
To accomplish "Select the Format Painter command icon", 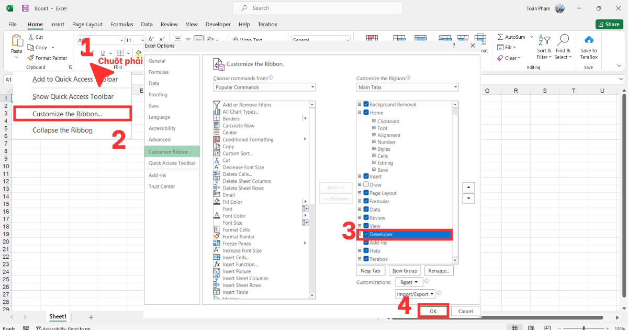I will (x=217, y=236).
